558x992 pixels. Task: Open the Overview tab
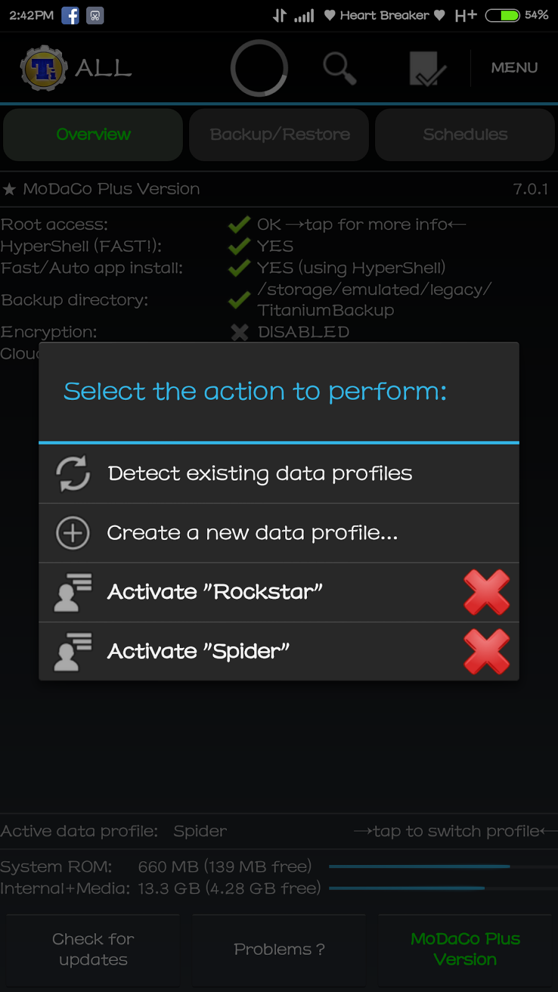point(93,135)
